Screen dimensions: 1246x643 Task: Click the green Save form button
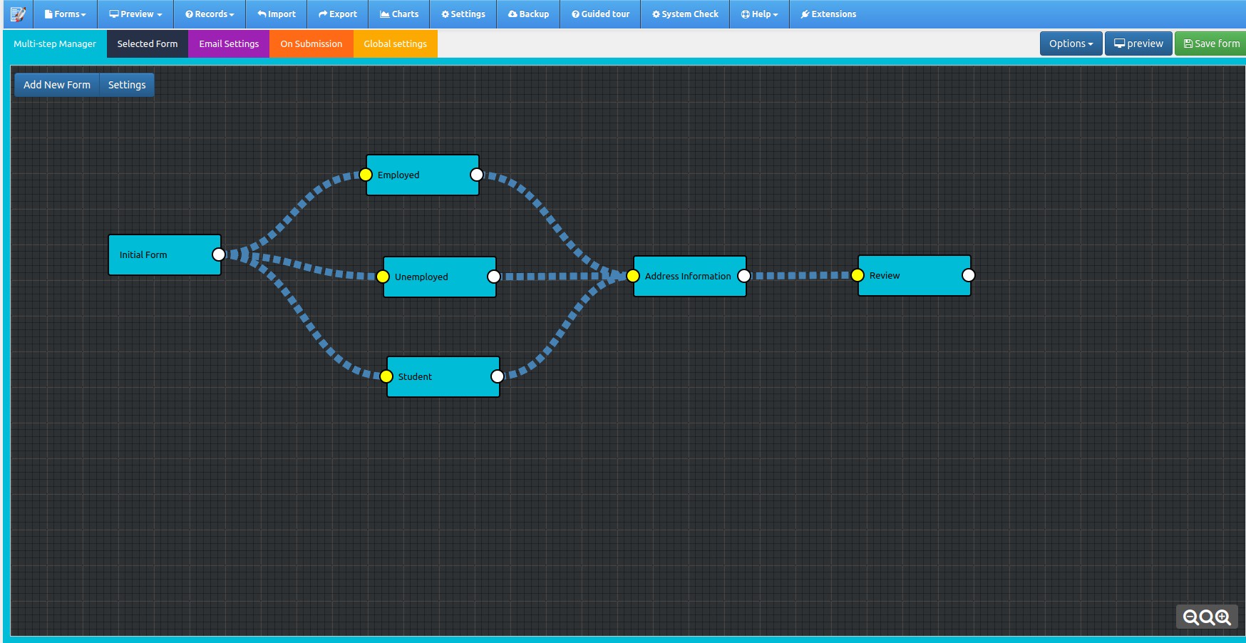click(1211, 43)
